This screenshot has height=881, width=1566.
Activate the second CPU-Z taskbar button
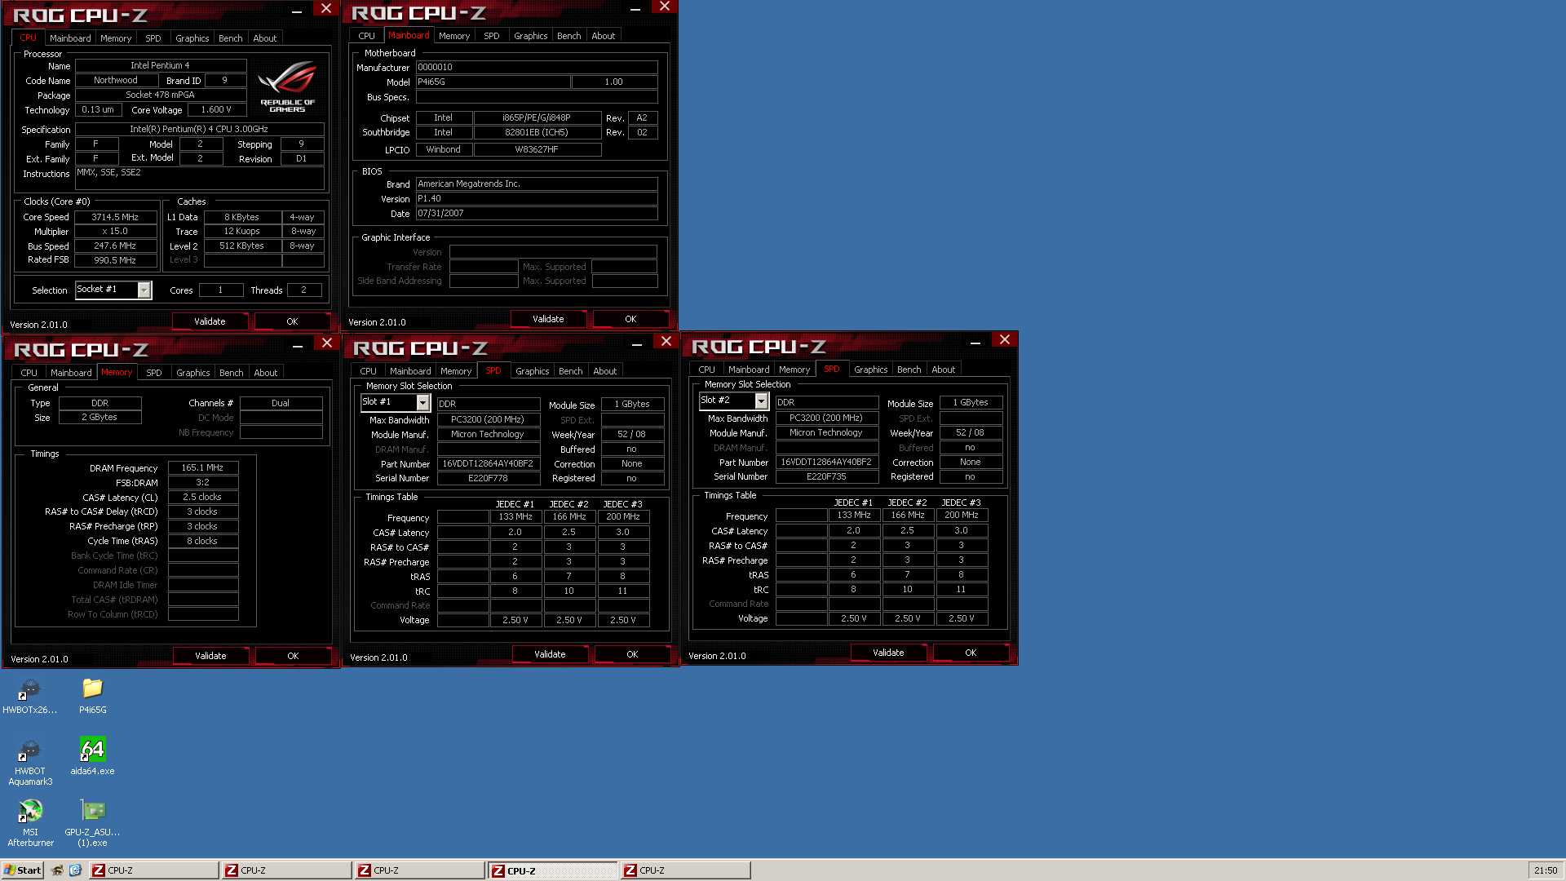point(286,870)
